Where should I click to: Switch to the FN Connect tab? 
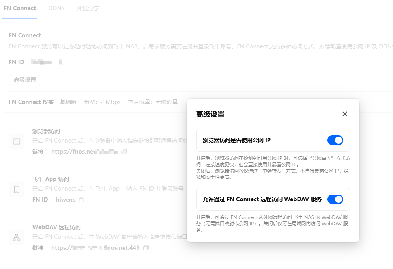[20, 8]
